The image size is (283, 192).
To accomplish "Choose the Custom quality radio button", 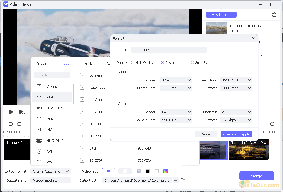I will coord(163,62).
